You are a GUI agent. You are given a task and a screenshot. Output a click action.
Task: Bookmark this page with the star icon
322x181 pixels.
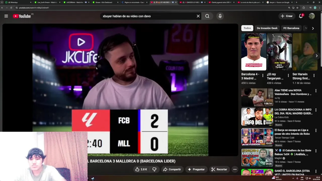pos(297,8)
